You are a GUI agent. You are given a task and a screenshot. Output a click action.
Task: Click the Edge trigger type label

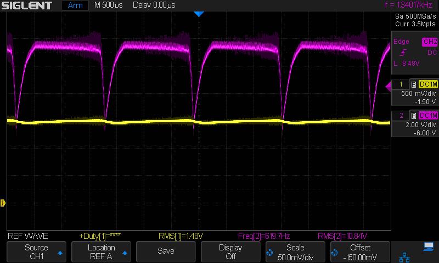point(401,42)
